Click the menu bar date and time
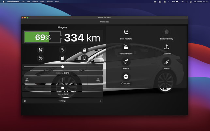The height and width of the screenshot is (131, 210). coord(201,2)
